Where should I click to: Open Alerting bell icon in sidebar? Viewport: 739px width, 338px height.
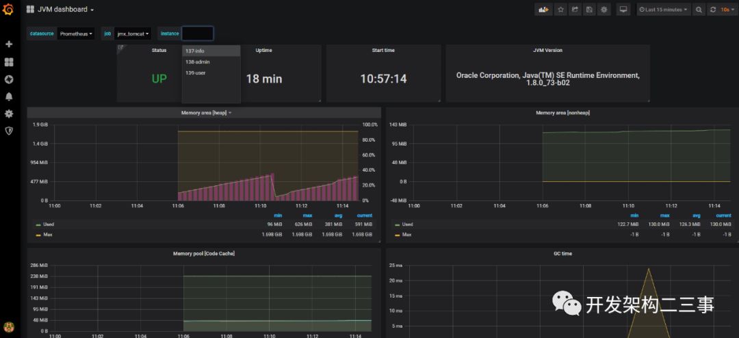[9, 96]
